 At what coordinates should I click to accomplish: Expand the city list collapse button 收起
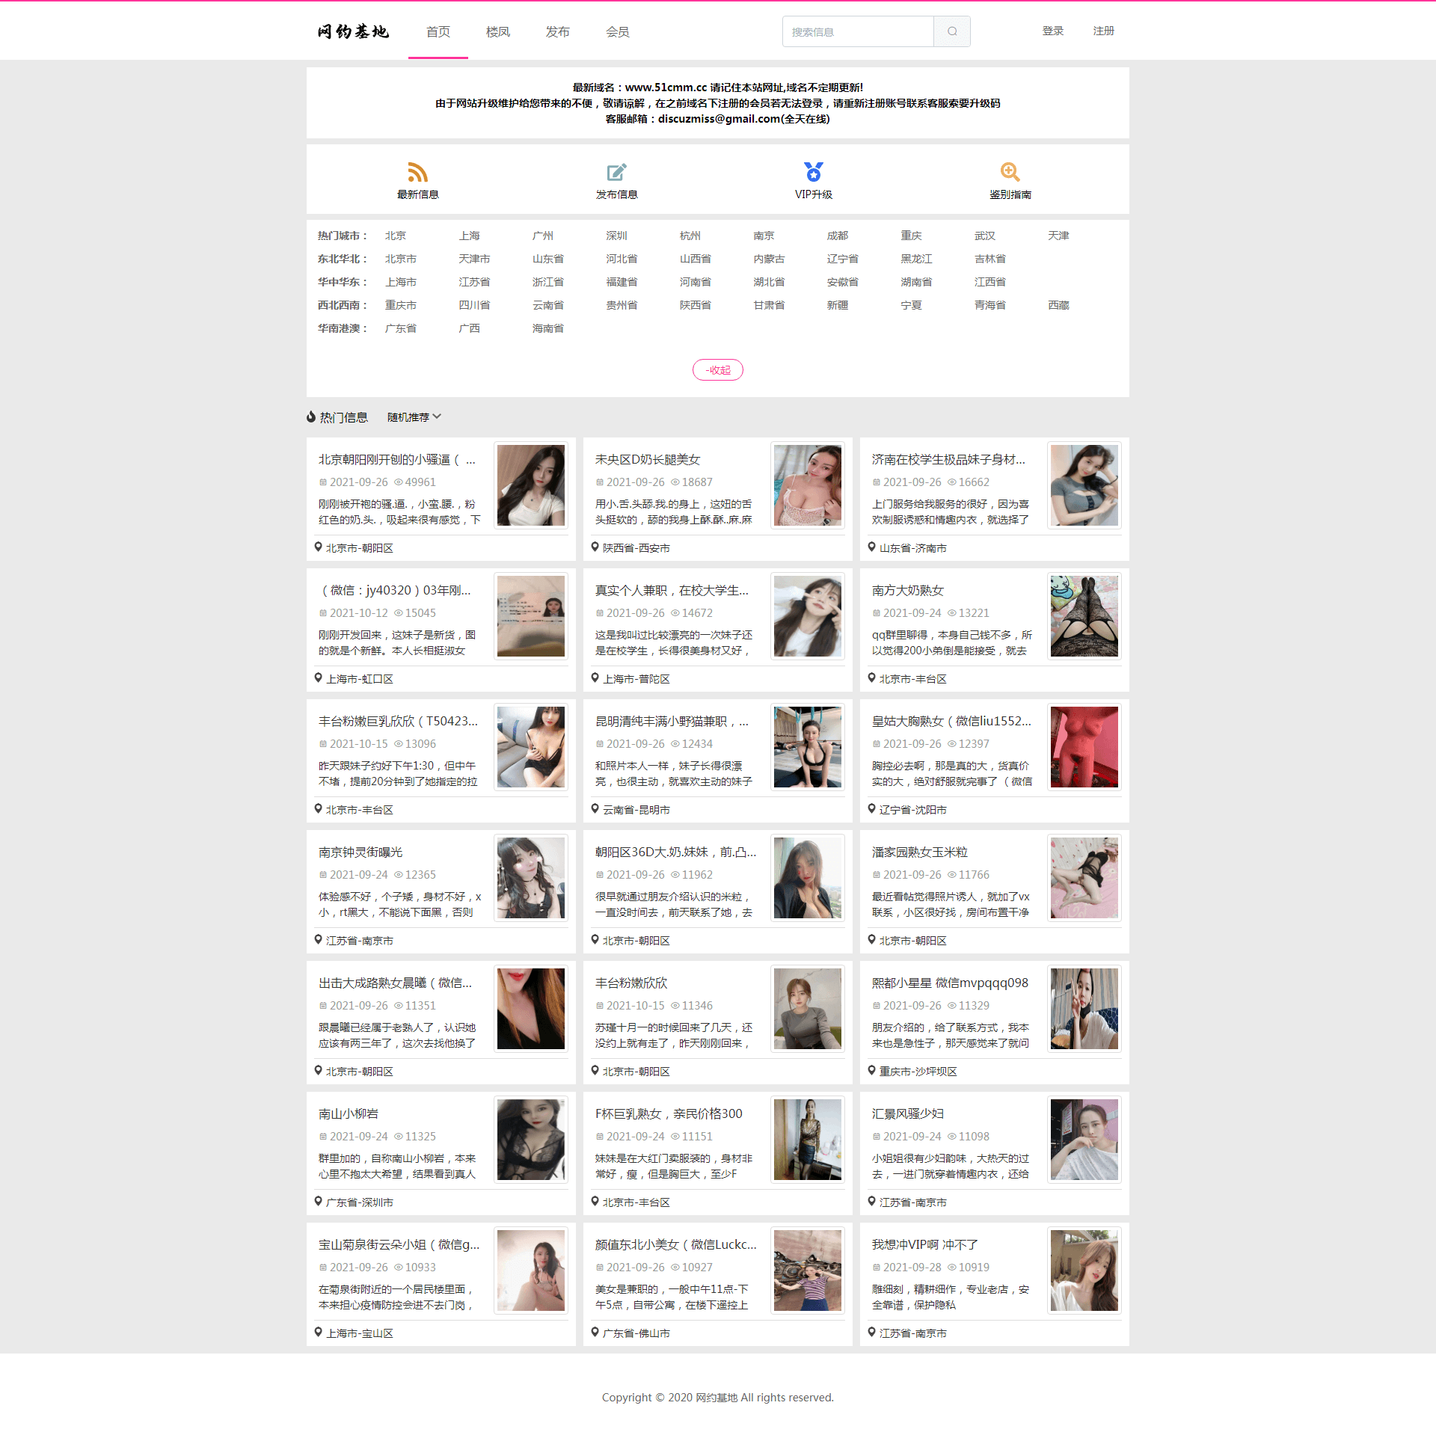718,369
